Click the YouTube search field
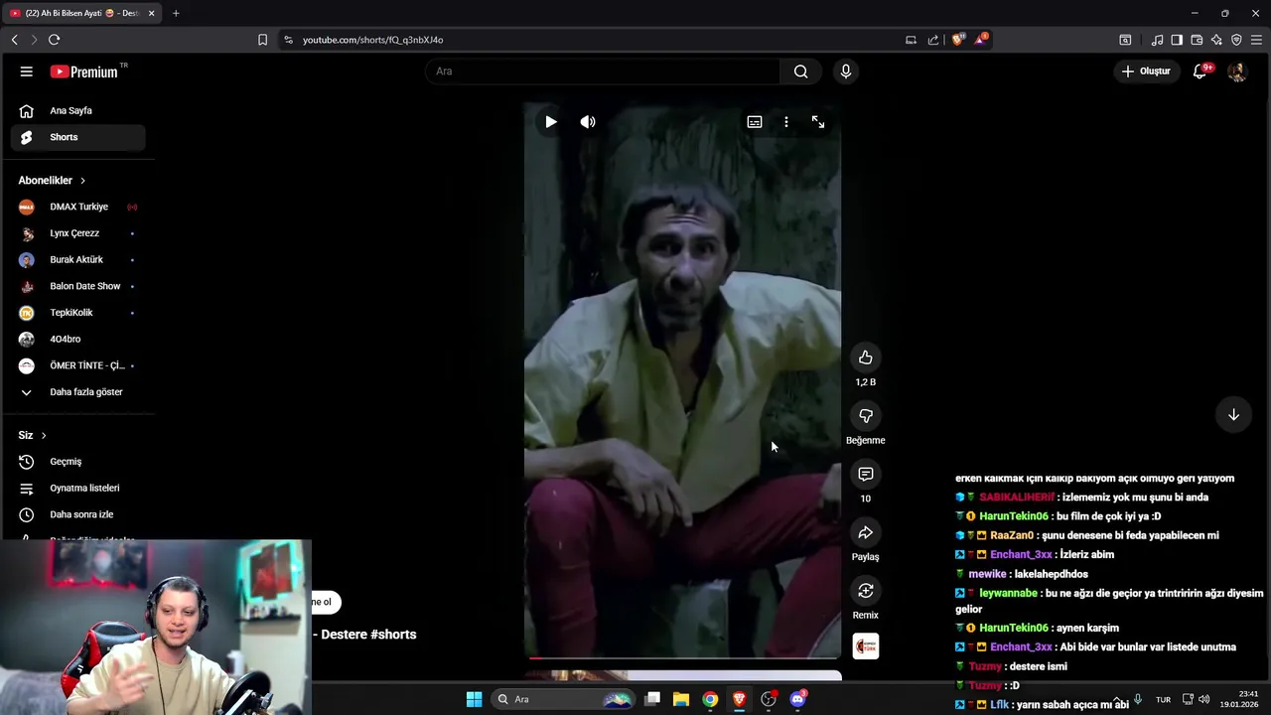 click(603, 71)
